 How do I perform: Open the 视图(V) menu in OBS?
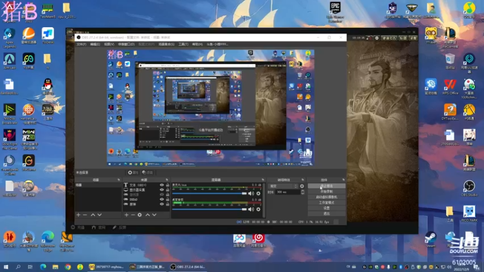point(109,44)
